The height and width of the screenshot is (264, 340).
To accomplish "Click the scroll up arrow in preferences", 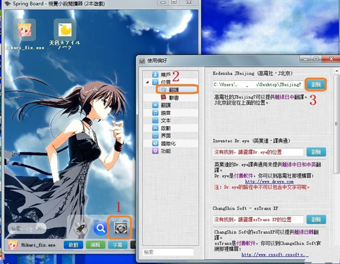I will pos(337,71).
